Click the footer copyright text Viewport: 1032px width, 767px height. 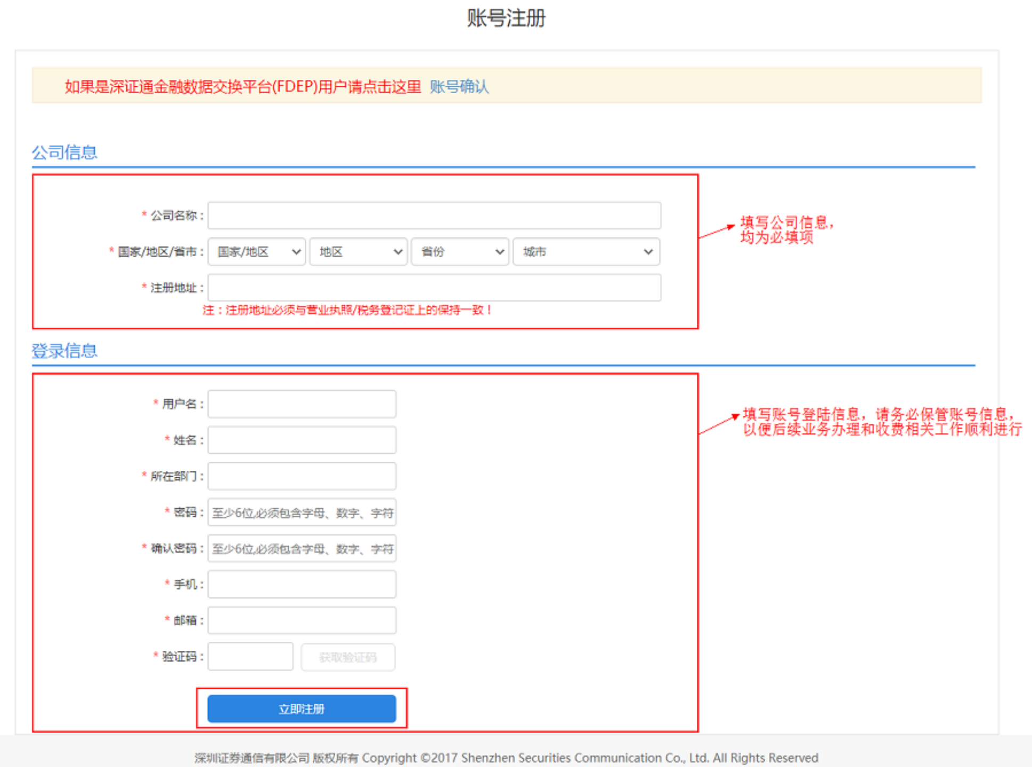point(506,757)
